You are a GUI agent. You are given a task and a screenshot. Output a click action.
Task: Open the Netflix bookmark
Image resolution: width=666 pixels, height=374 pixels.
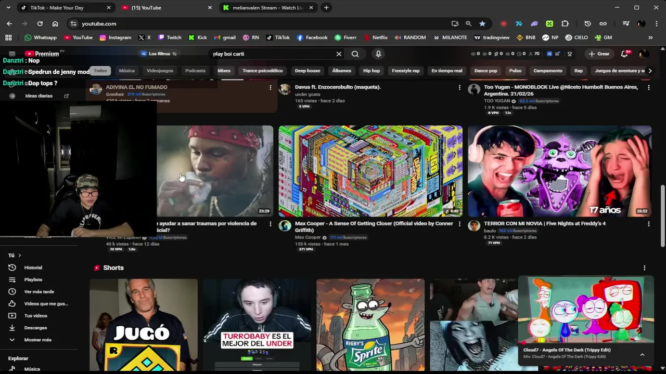376,37
